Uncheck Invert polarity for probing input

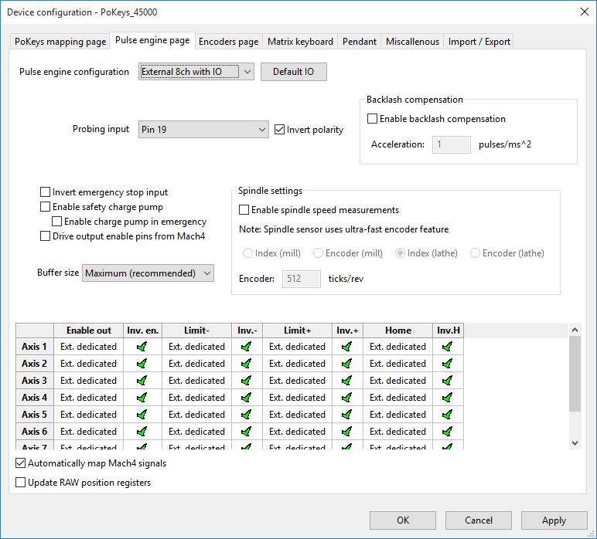[x=279, y=130]
